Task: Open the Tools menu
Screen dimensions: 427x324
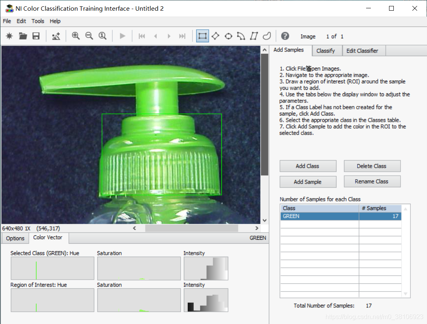Action: (x=38, y=21)
